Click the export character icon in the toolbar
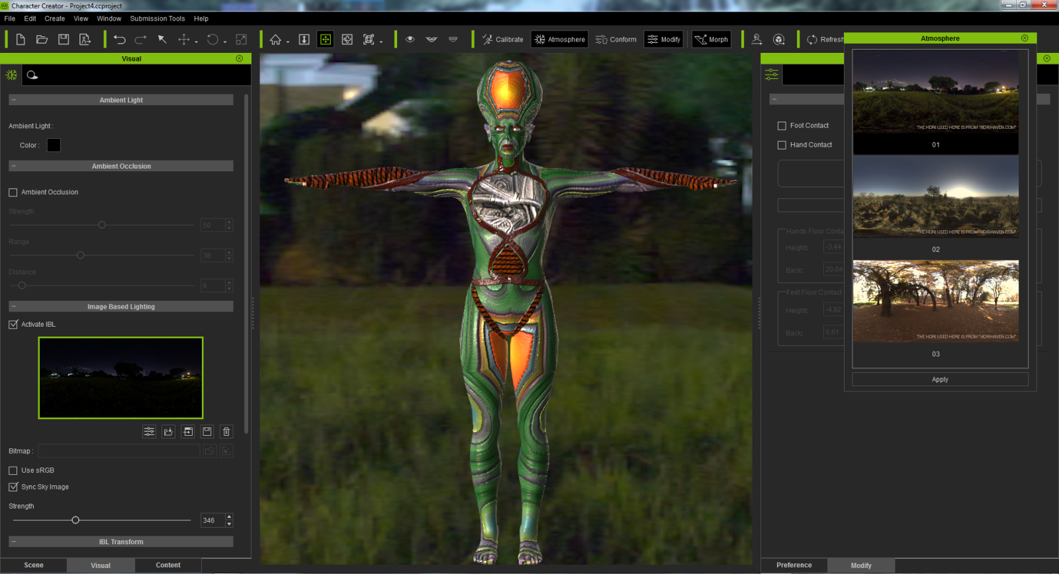Screen dimensions: 1059x574 tap(85, 40)
